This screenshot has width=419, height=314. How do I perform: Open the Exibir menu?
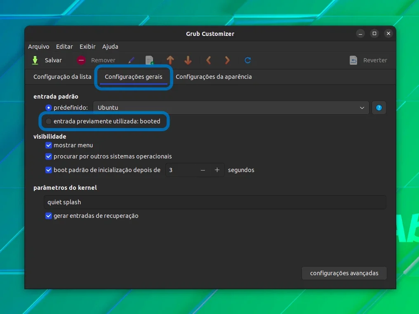tap(87, 47)
